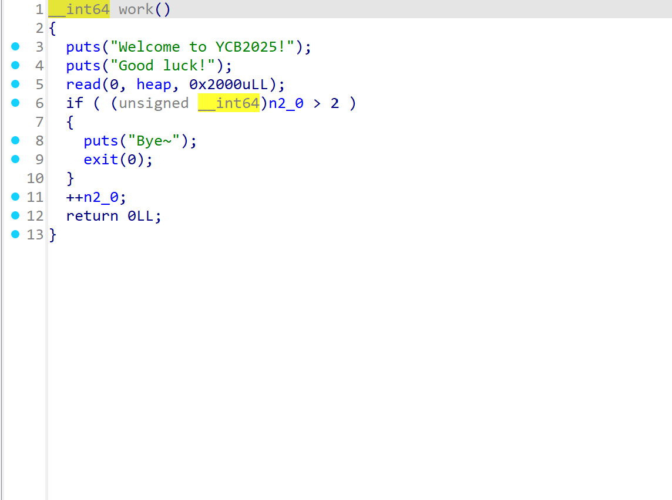
Task: Click n2_0 in the if condition
Action: [x=286, y=103]
